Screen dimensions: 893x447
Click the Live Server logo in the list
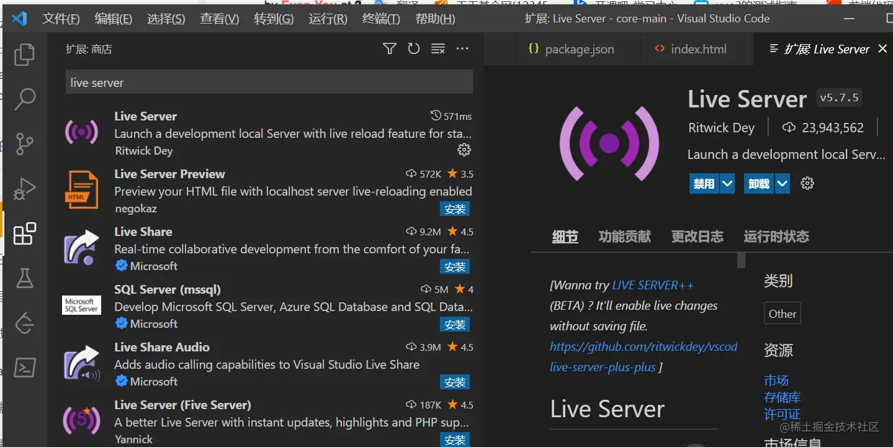click(x=82, y=132)
